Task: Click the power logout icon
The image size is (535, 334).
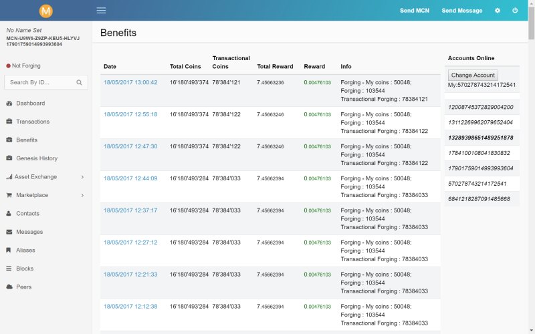Action: coord(515,11)
